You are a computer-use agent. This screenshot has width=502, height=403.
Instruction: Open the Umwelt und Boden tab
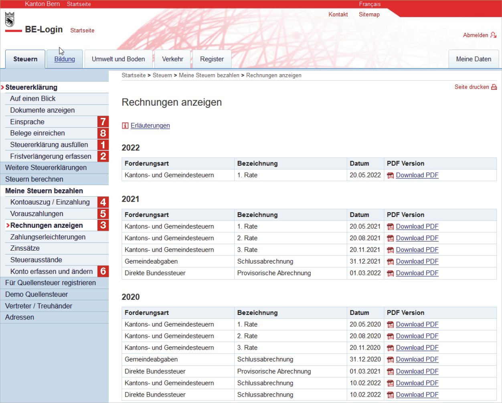[118, 59]
